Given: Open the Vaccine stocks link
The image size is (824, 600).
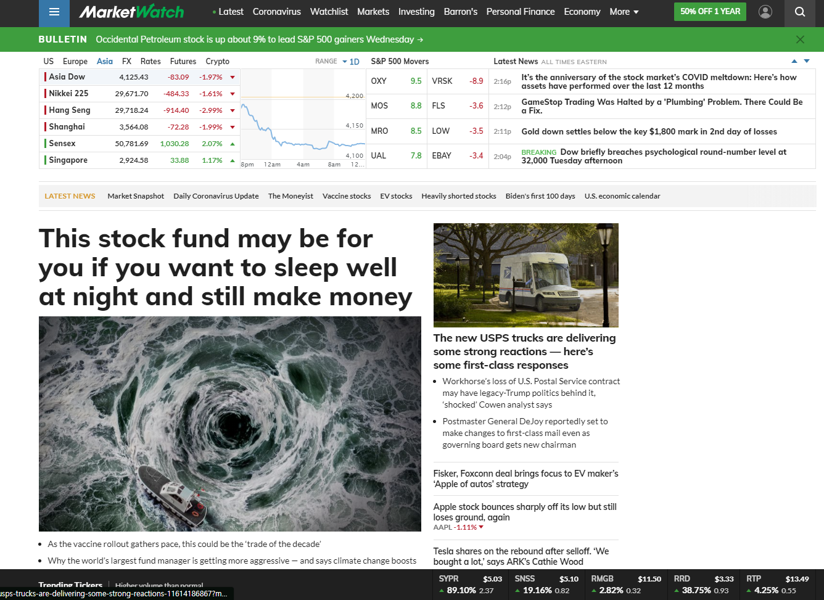Looking at the screenshot, I should point(347,196).
